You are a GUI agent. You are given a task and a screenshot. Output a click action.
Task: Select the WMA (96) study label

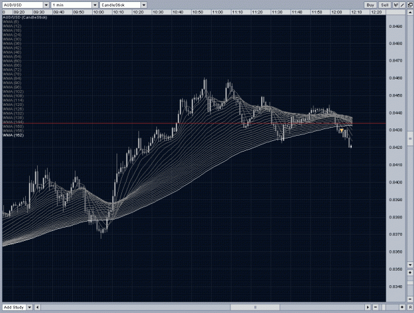point(12,87)
